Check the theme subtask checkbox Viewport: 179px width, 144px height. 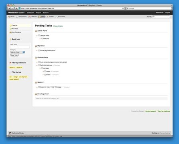click(45, 75)
